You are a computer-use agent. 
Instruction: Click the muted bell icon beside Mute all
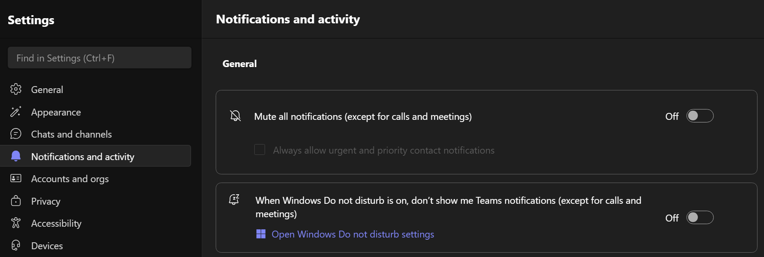[x=235, y=116]
